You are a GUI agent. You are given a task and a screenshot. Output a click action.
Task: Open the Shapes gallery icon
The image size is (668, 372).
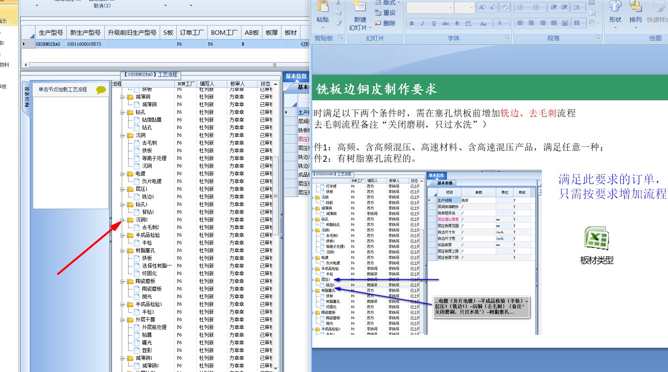click(615, 6)
